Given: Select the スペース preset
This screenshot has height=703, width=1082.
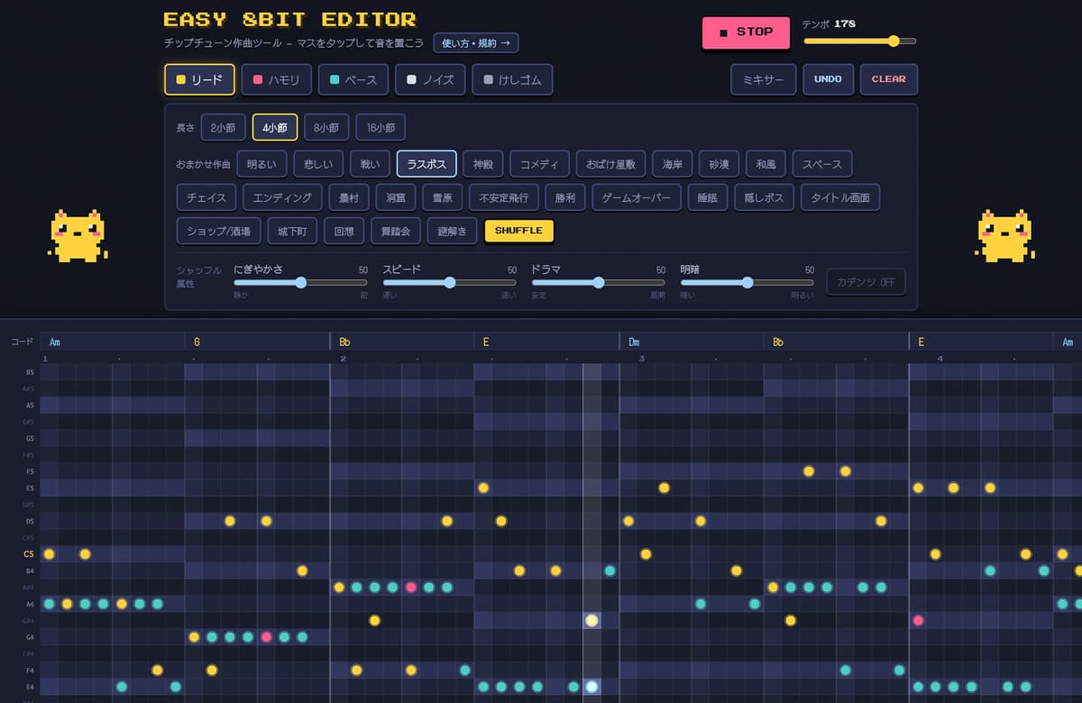Looking at the screenshot, I should 822,164.
